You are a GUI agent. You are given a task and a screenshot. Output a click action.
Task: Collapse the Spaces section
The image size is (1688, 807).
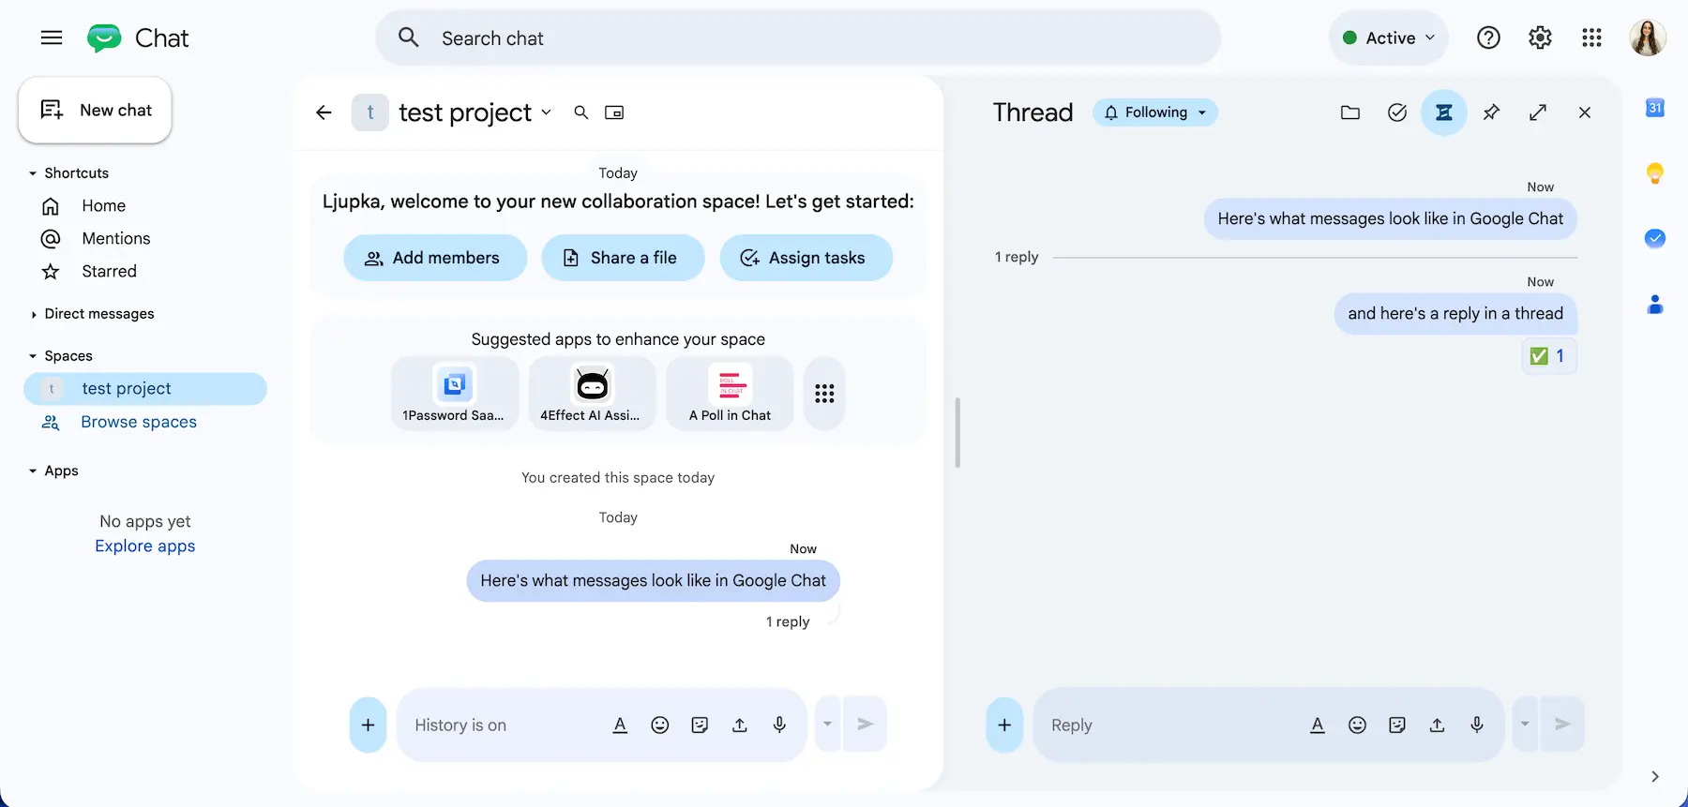tap(33, 356)
